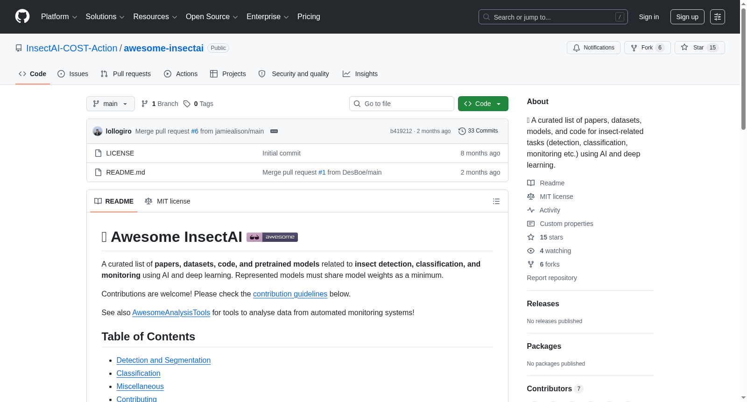Jump to Detection and Segmentation section

point(163,360)
